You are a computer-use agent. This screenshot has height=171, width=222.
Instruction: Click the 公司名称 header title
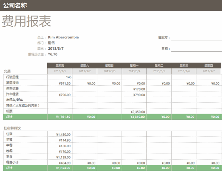click(15, 5)
